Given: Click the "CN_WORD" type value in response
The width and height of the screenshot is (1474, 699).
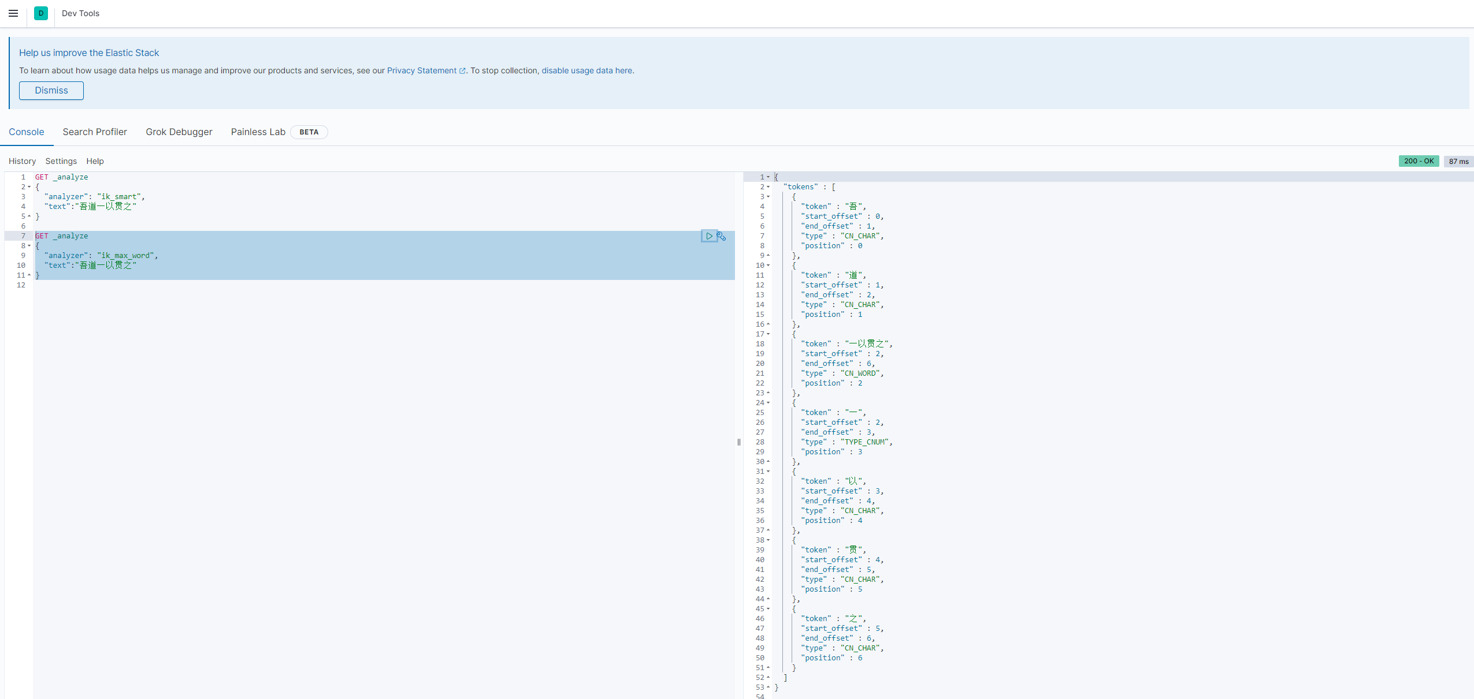Looking at the screenshot, I should [861, 373].
